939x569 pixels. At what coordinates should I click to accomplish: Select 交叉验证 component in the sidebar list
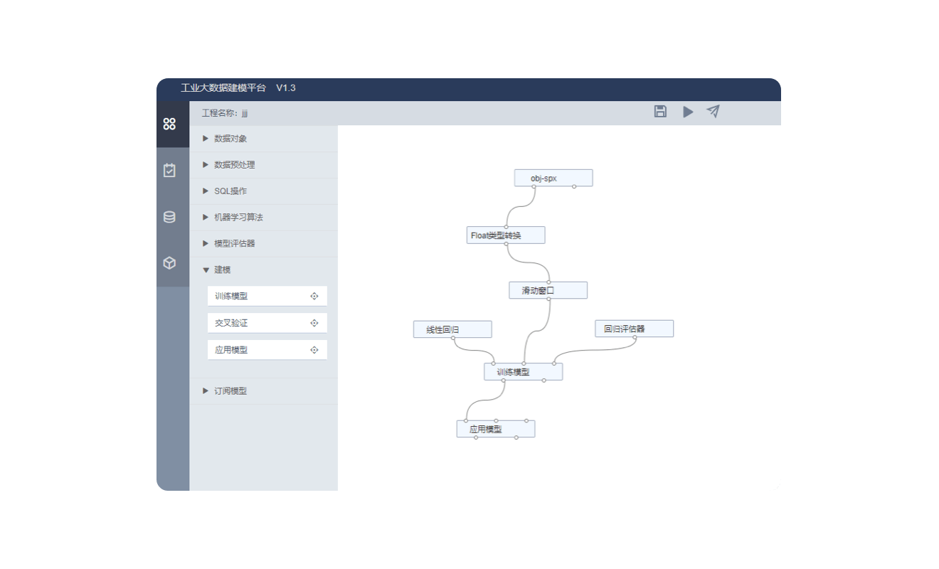pyautogui.click(x=267, y=323)
